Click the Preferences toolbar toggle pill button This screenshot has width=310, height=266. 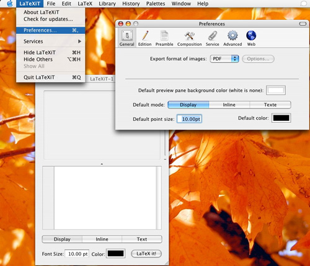pos(303,24)
